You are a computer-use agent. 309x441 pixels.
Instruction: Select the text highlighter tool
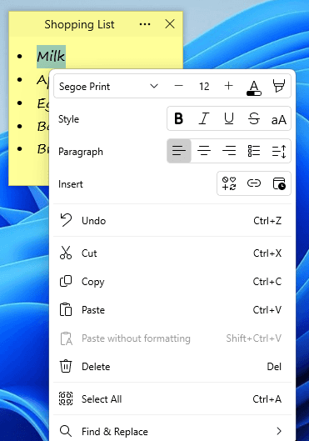click(279, 86)
